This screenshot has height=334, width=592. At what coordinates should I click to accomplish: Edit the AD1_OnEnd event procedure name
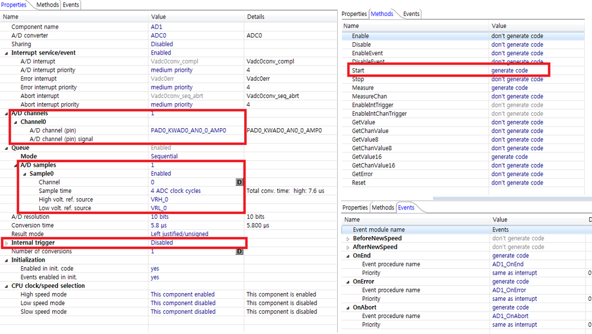509,265
